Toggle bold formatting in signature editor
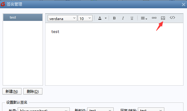Screen dimensions: 187x111 point(114,18)
